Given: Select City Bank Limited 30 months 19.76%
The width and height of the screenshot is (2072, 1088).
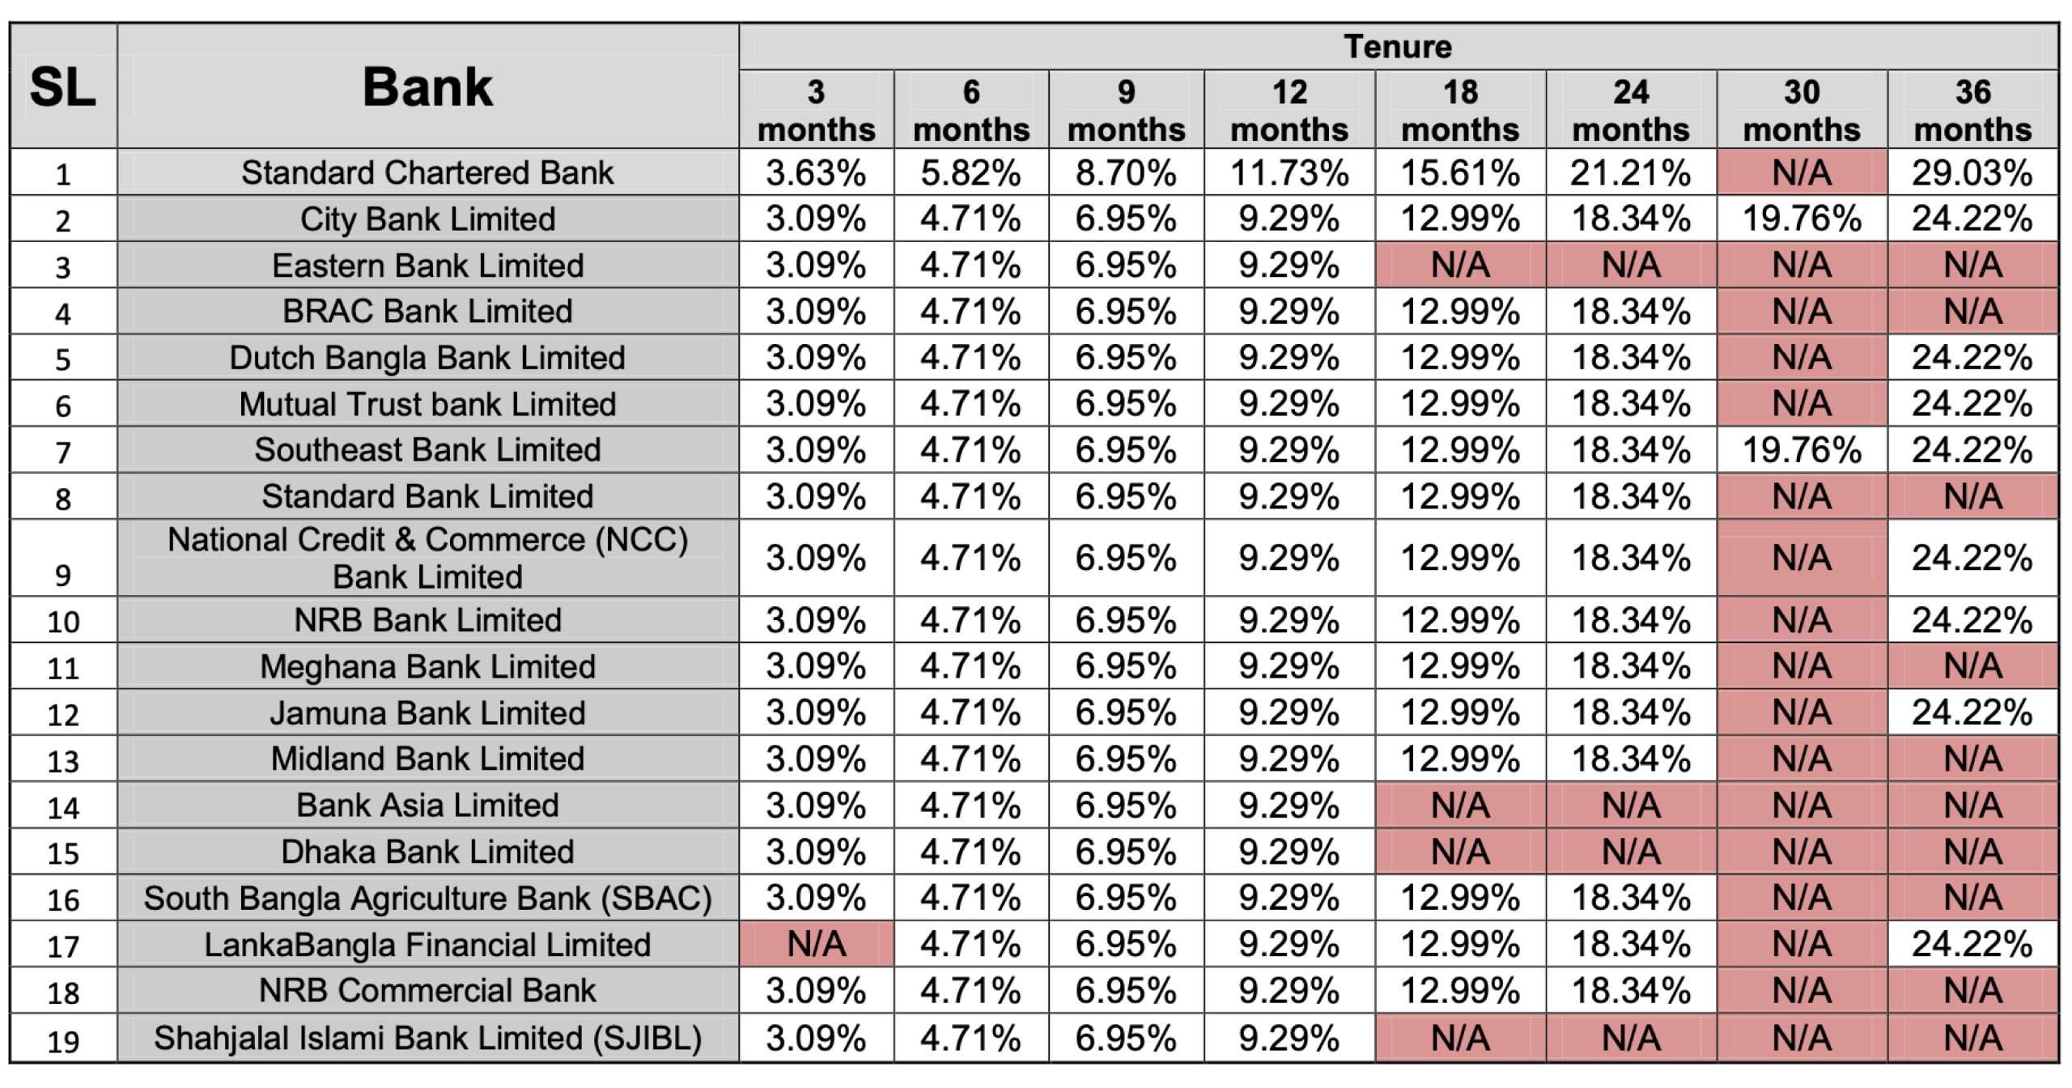Looking at the screenshot, I should coord(1802,219).
